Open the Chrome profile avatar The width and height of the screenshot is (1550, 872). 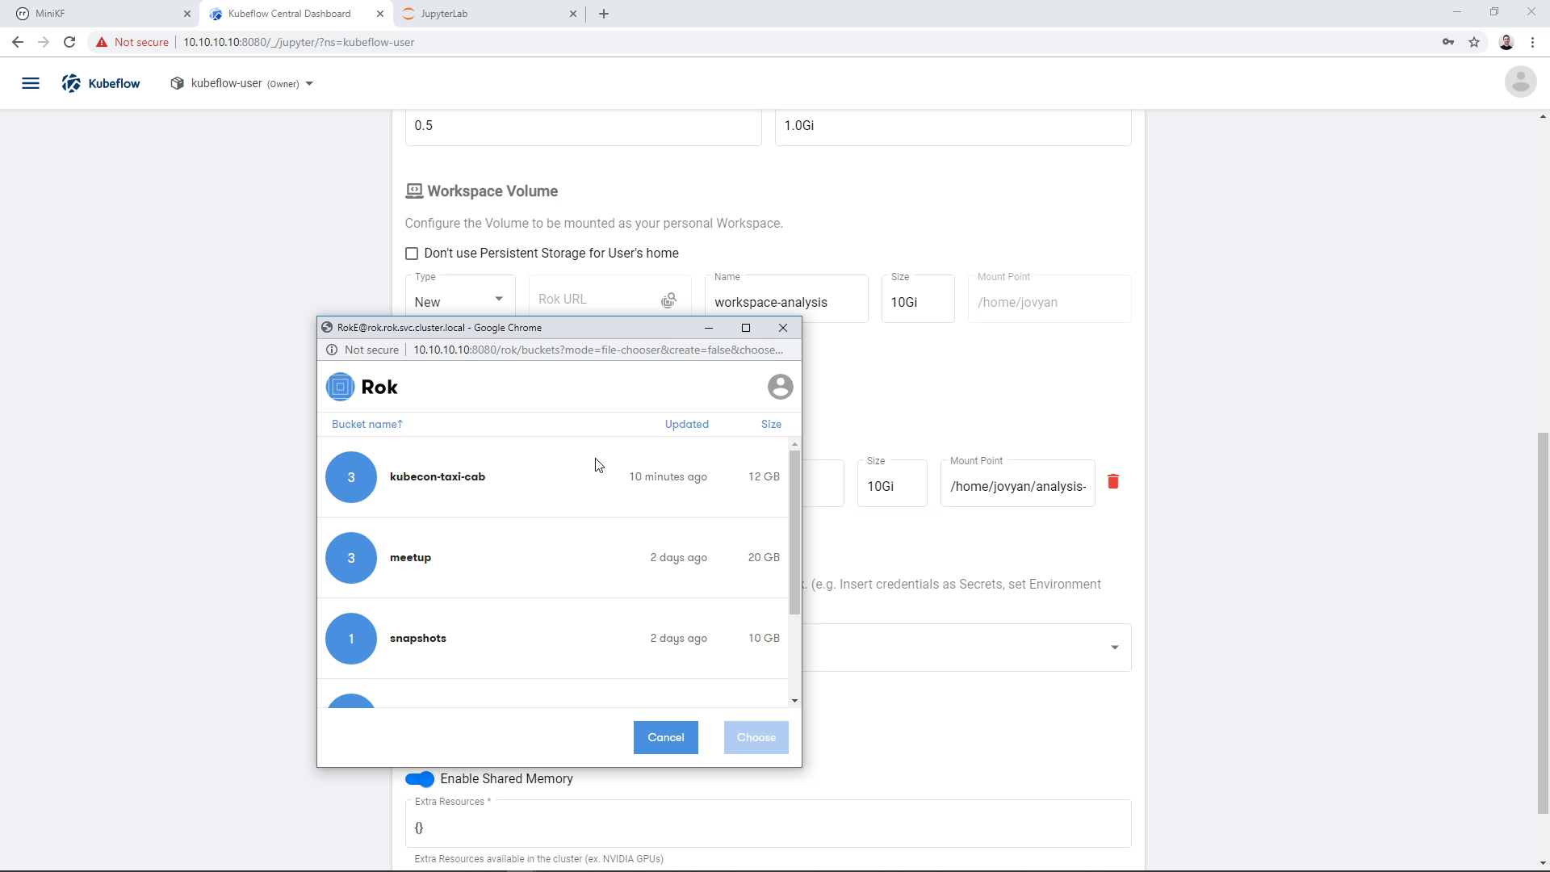(1506, 42)
